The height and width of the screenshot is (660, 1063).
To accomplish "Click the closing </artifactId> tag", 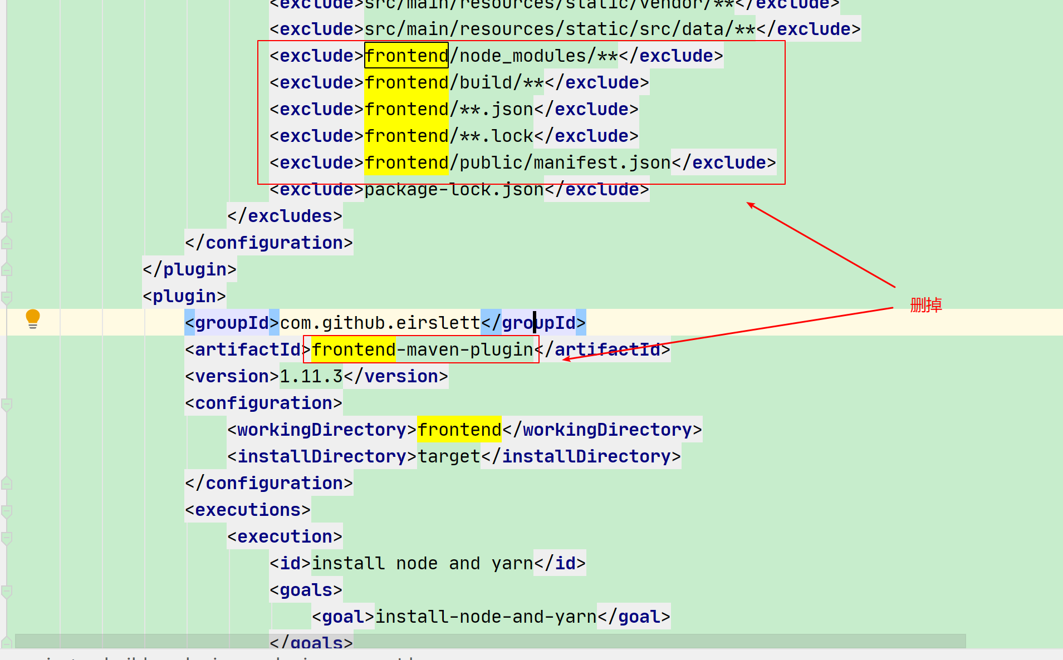I will point(602,349).
